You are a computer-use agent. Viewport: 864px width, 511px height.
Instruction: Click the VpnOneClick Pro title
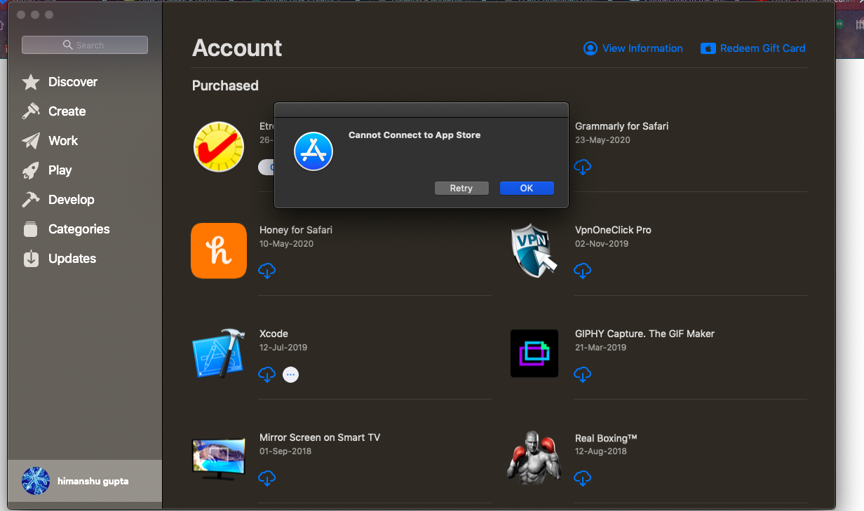[613, 230]
